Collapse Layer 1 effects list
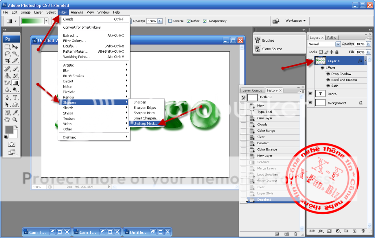Viewport: 375px width, 238px height. (365, 61)
